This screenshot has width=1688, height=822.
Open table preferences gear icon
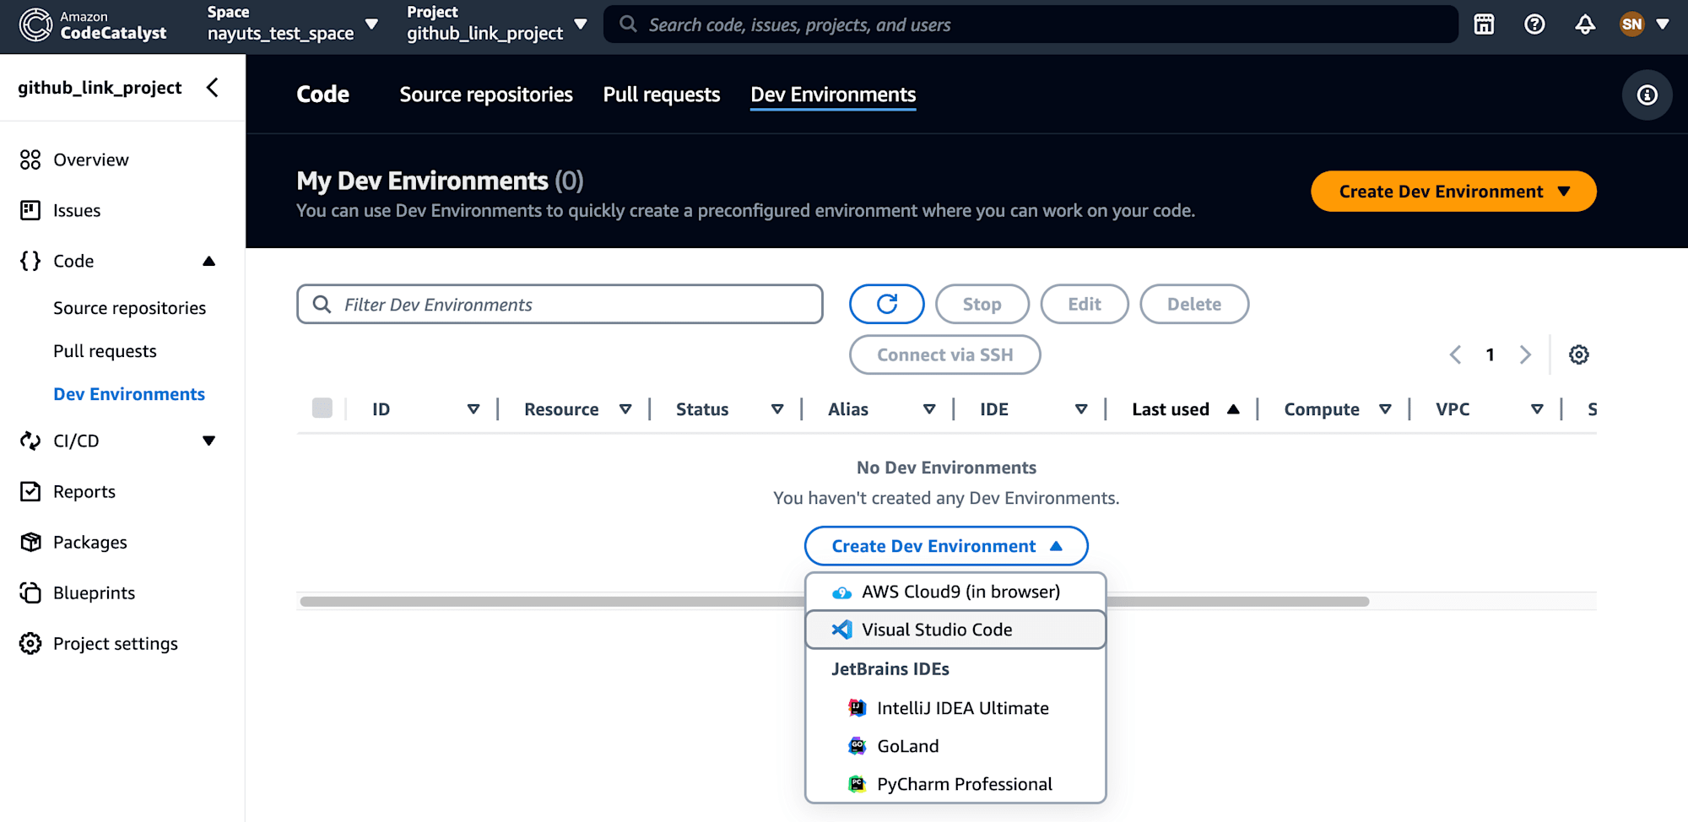(1578, 354)
